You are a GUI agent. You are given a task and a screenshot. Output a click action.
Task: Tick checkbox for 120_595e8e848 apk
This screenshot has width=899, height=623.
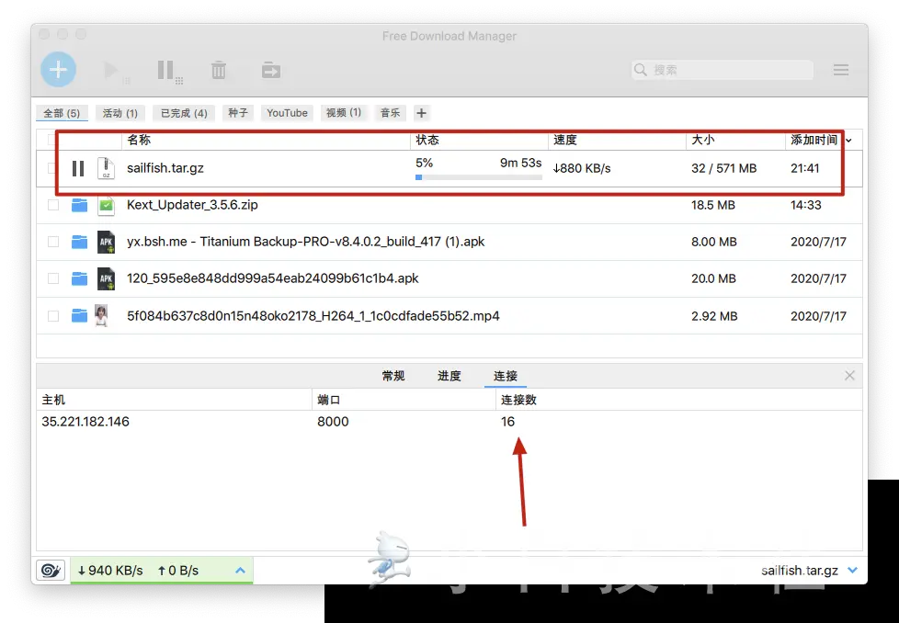53,278
